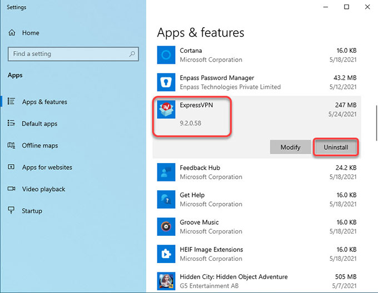Click the ExpressVPN app icon
Screen dimensions: 378x293
click(x=166, y=109)
